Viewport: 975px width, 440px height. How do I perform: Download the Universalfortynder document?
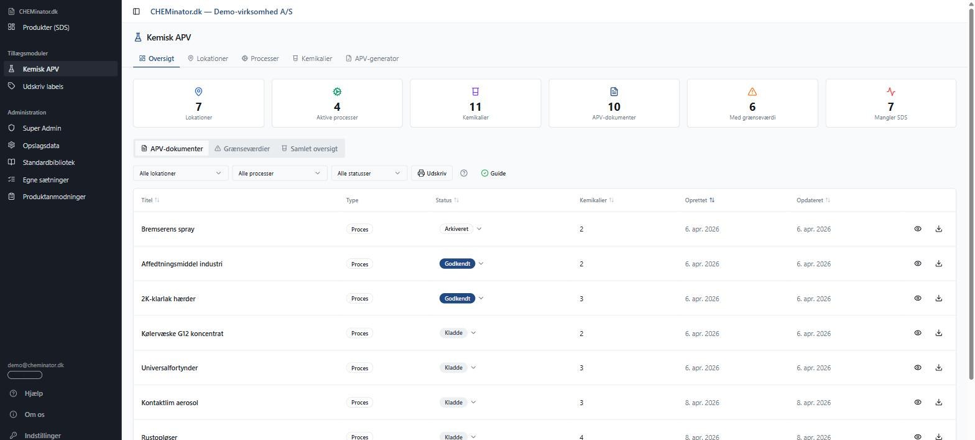[939, 368]
